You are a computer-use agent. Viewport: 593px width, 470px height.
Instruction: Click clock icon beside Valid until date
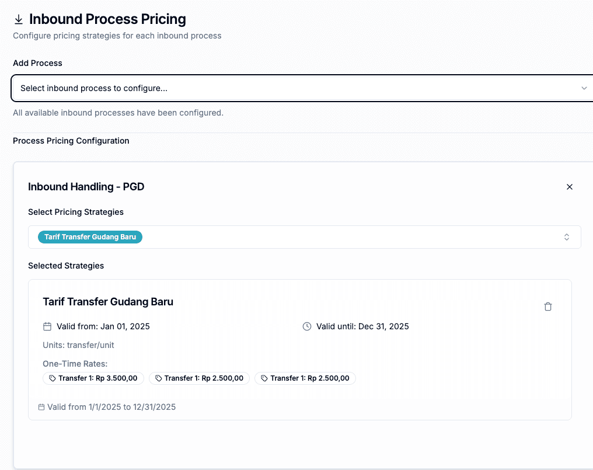click(x=307, y=326)
